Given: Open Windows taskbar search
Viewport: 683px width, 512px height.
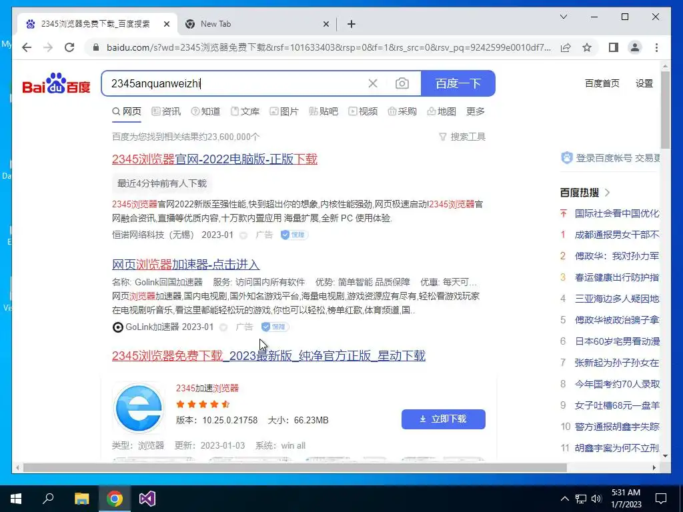Looking at the screenshot, I should point(48,499).
